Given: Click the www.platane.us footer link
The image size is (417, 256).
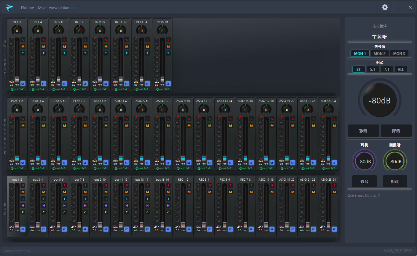Looking at the screenshot, I should pyautogui.click(x=17, y=251).
